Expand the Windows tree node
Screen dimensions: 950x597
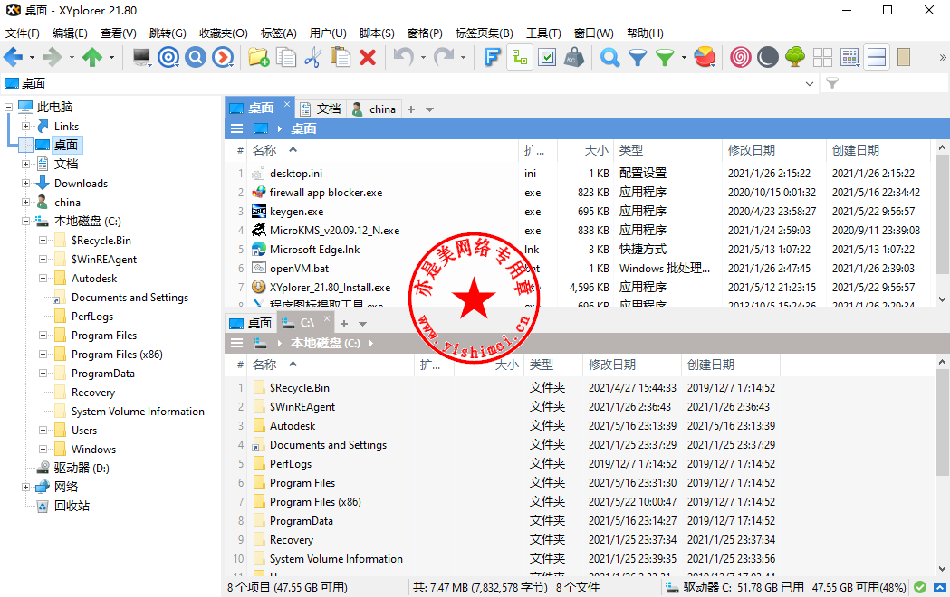click(43, 449)
